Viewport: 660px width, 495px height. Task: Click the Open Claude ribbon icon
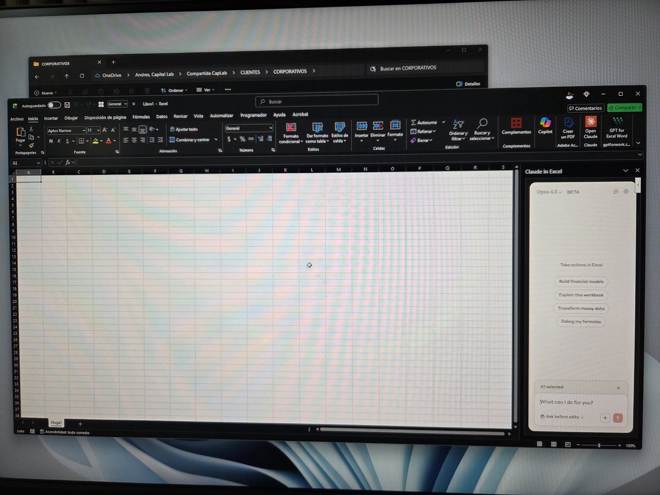pos(591,122)
